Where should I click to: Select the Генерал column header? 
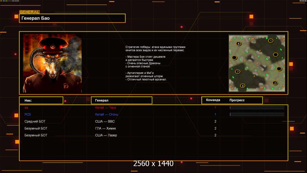pyautogui.click(x=121, y=100)
